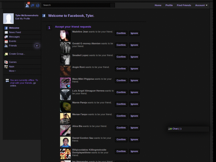Expand the Account dropdown menu
216x162 pixels.
(x=201, y=5)
